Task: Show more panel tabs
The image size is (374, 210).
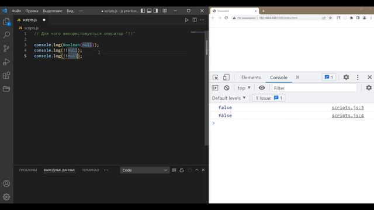Action: [x=106, y=170]
